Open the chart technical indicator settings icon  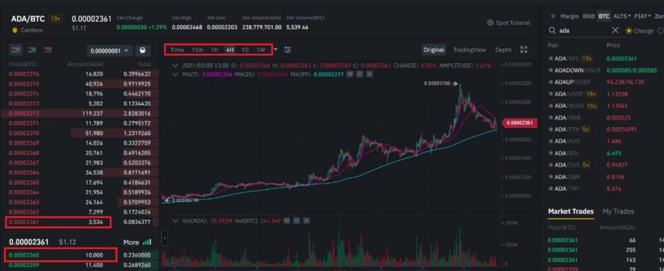[x=287, y=49]
